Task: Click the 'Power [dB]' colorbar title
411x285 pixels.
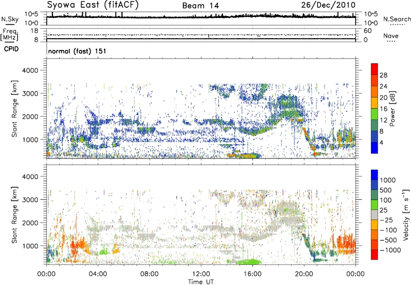Action: coord(393,109)
